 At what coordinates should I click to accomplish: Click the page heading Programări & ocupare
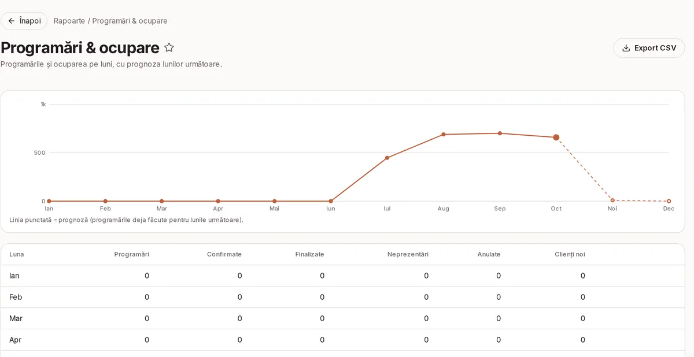[x=80, y=47]
